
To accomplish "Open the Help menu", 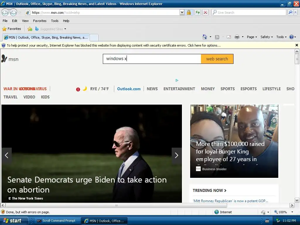I will coord(66,21).
